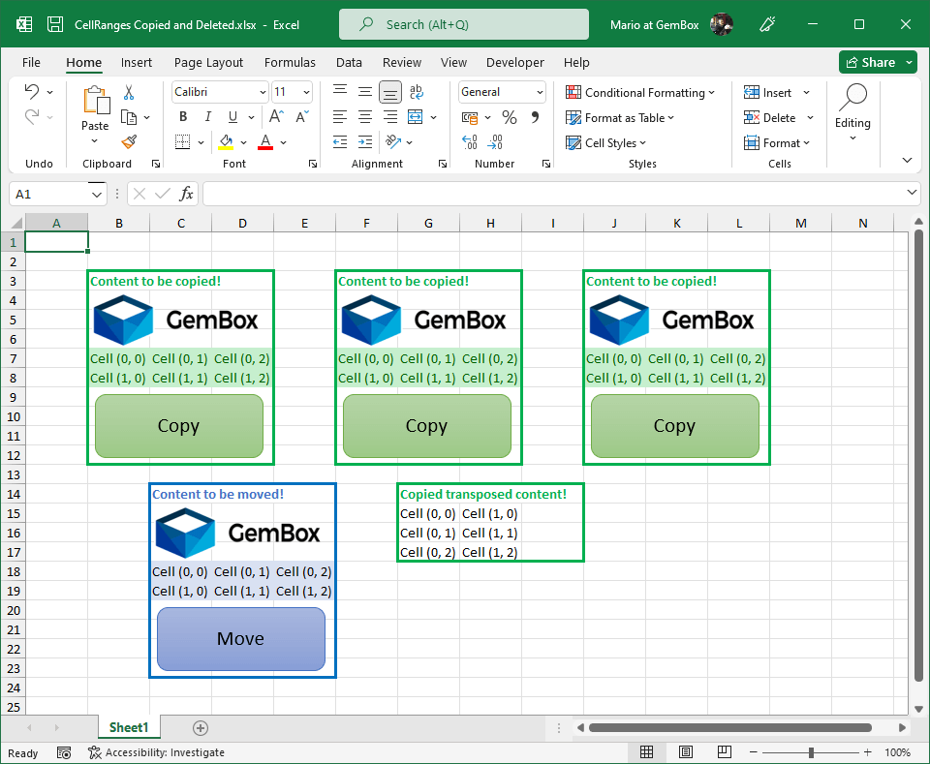This screenshot has height=764, width=930.
Task: Click the blue Move button shape
Action: (x=240, y=639)
